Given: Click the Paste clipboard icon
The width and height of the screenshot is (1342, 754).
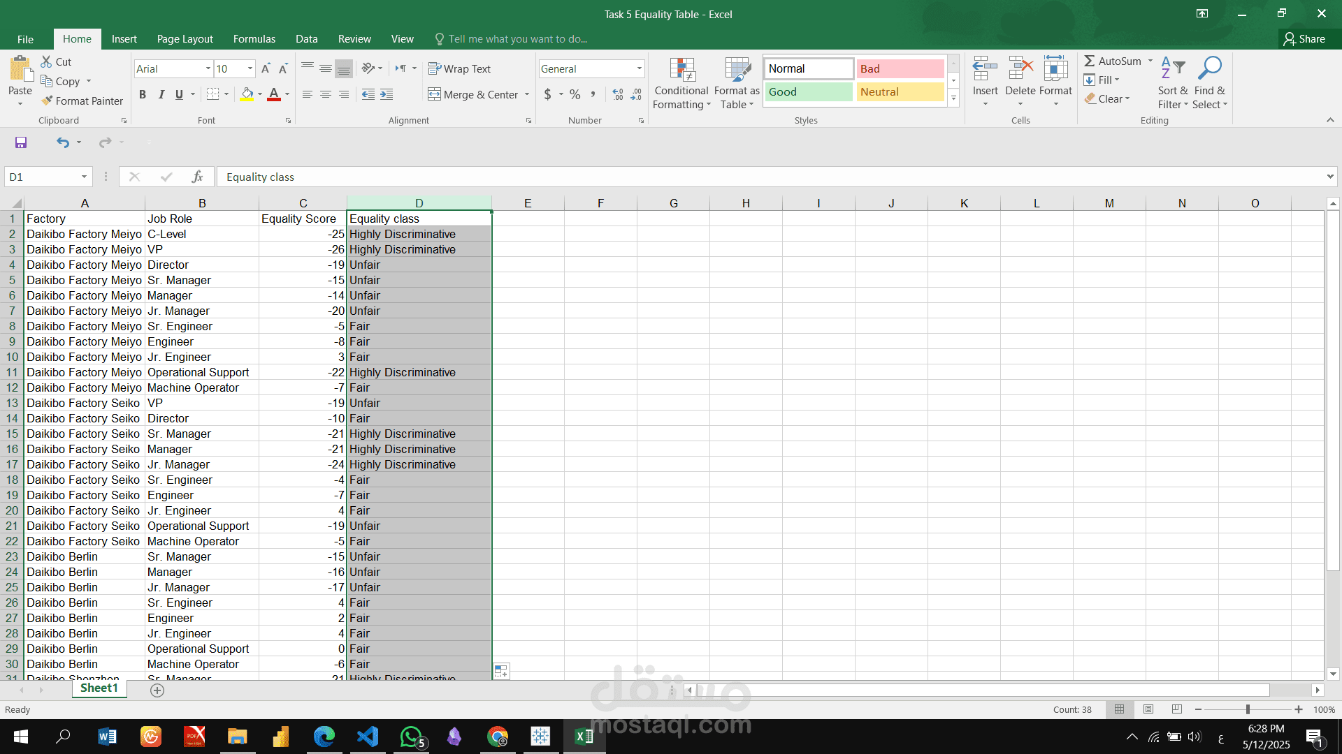Looking at the screenshot, I should pyautogui.click(x=20, y=69).
